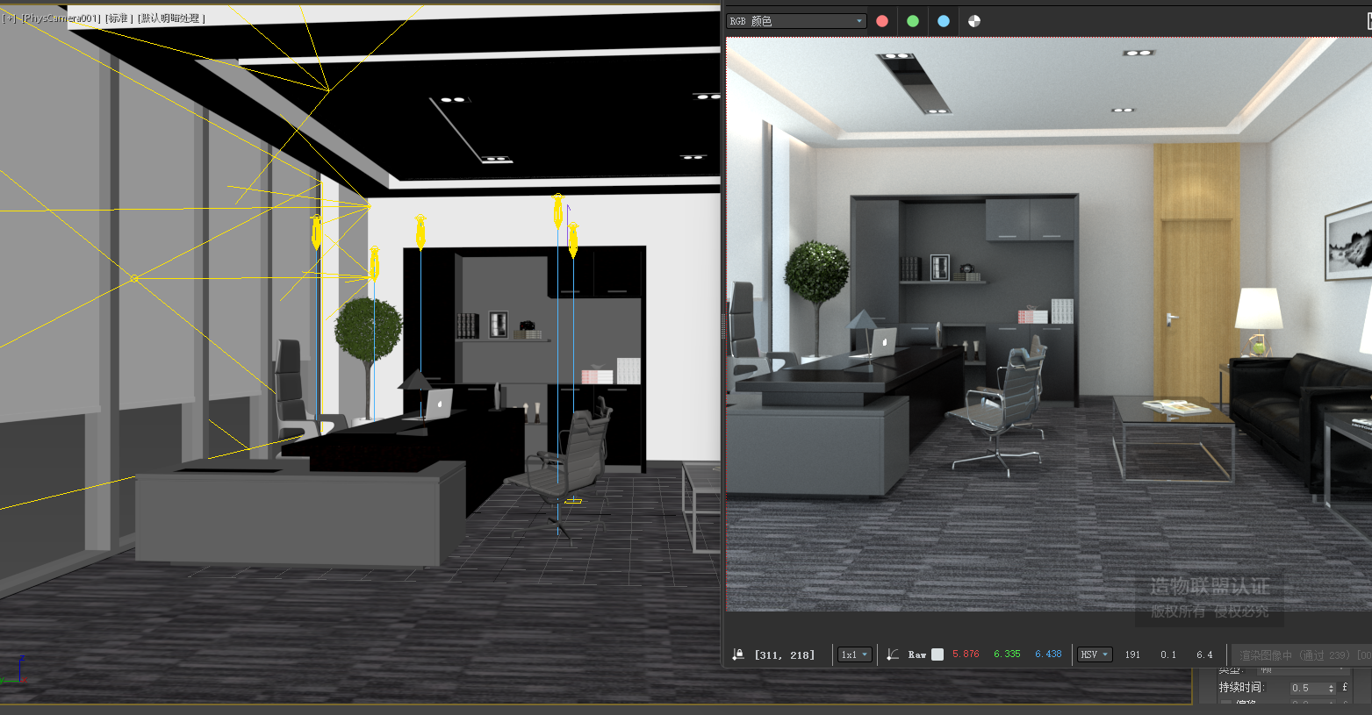Switch to the alpha channel view

974,21
